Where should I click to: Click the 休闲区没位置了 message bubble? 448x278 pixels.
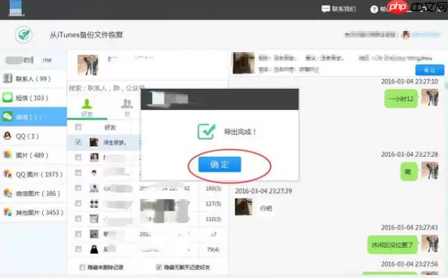[392, 245]
